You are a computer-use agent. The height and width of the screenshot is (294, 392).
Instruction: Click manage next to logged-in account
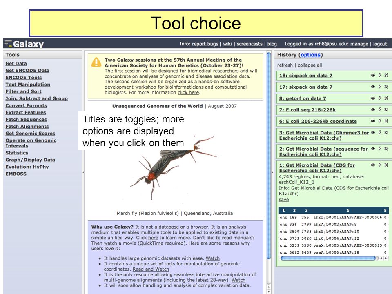(359, 44)
